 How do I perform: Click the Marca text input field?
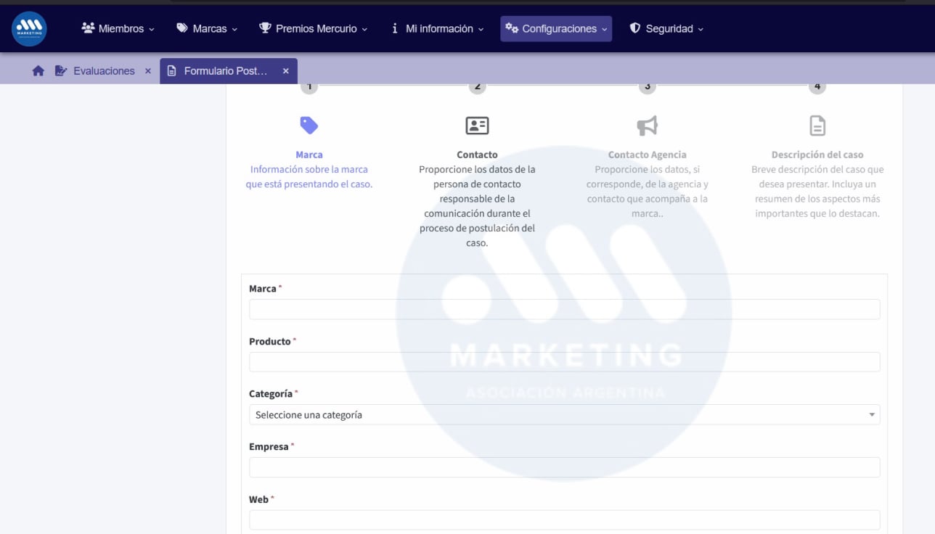(564, 309)
